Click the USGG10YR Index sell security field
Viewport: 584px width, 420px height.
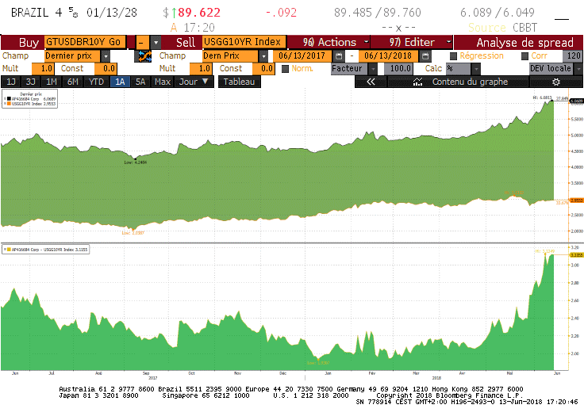pyautogui.click(x=244, y=42)
